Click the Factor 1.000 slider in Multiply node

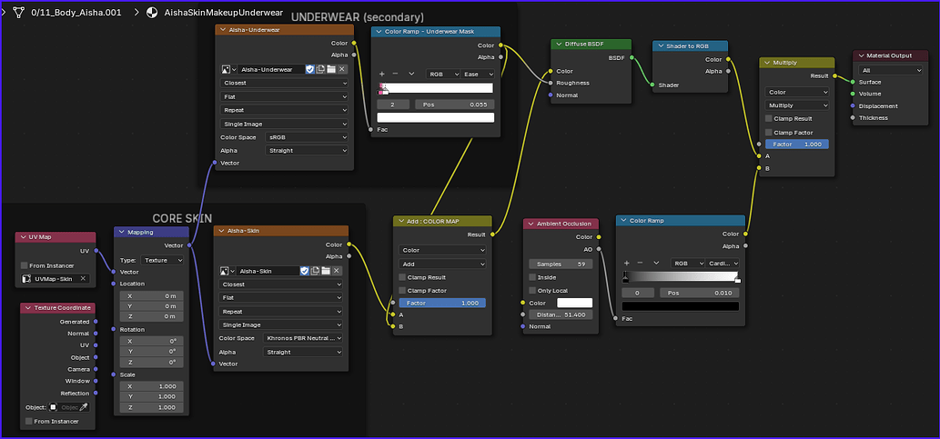pos(797,145)
